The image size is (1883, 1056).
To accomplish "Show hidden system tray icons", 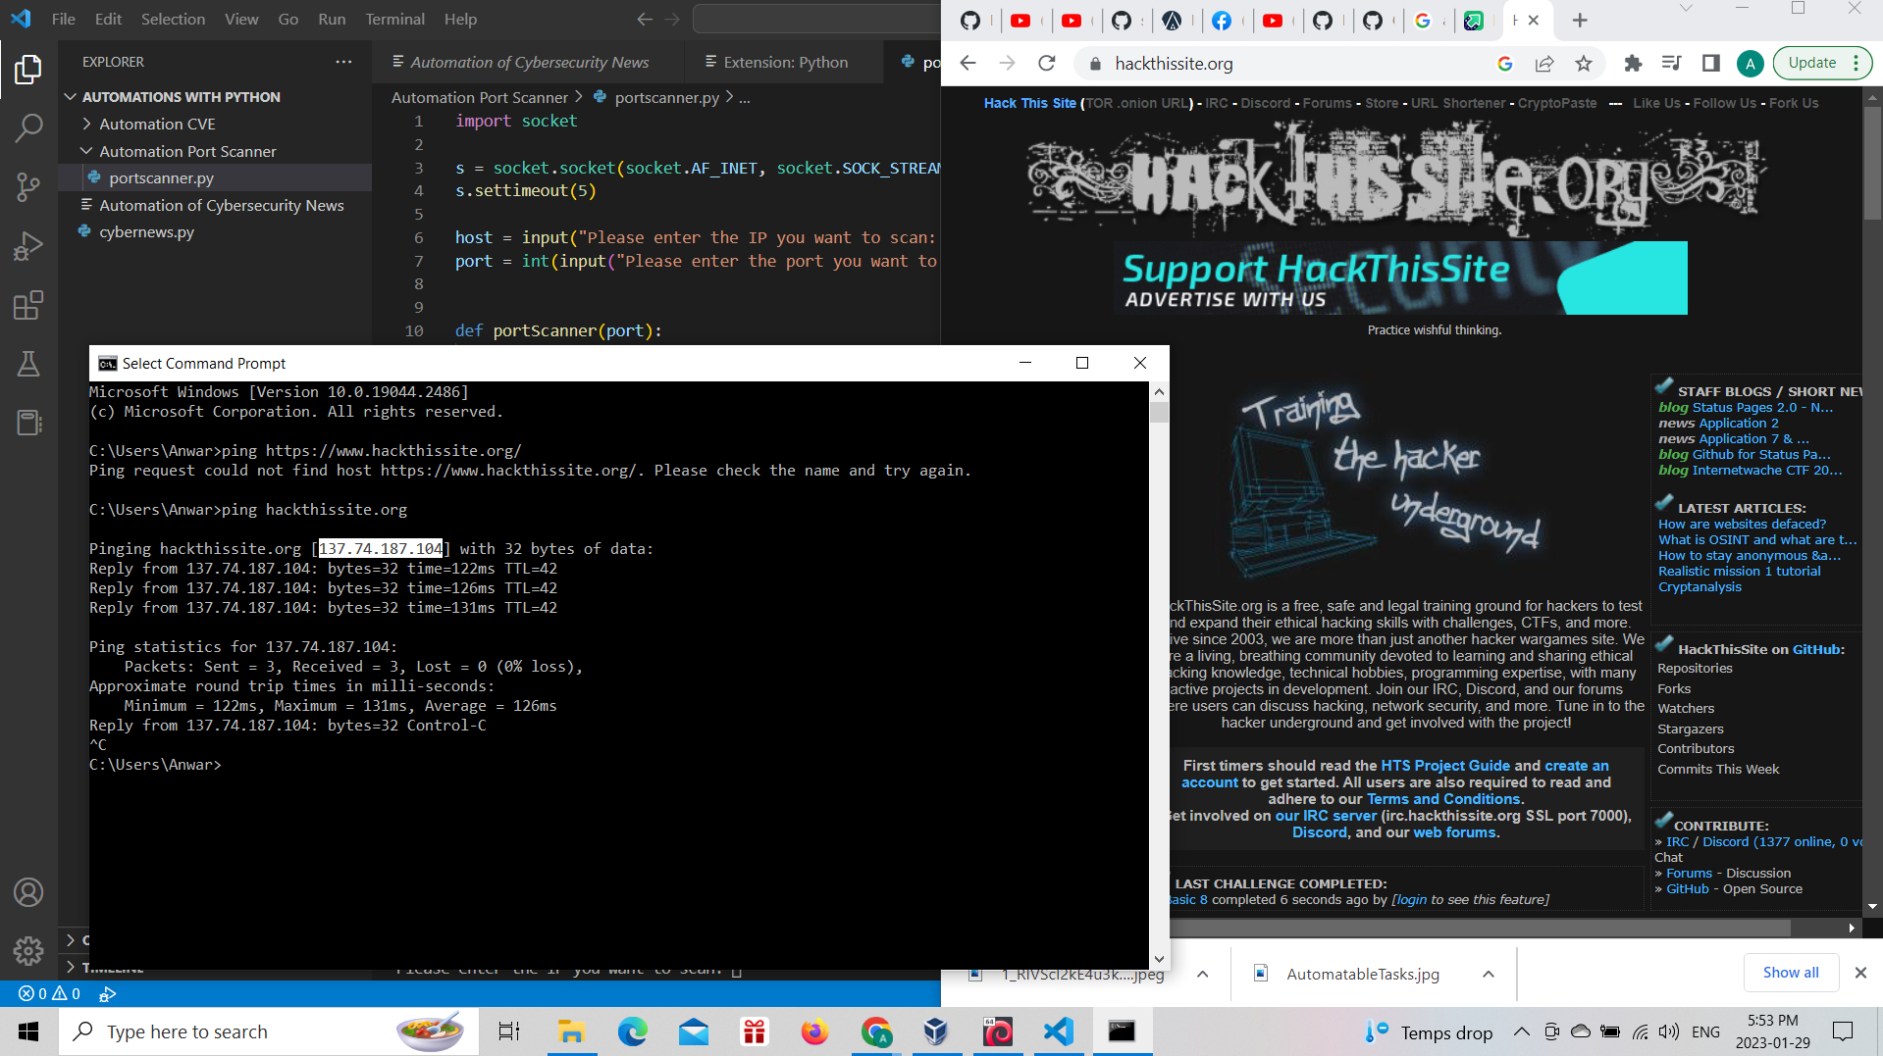I will pos(1521,1031).
